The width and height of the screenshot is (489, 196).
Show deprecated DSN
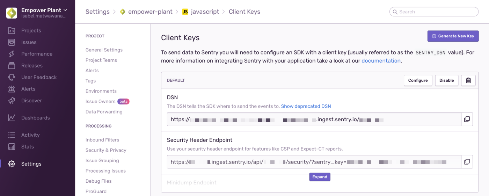click(306, 106)
